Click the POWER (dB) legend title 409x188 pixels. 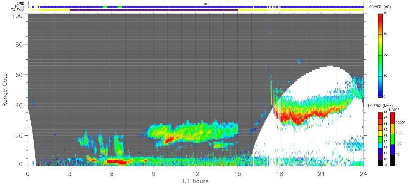point(380,7)
